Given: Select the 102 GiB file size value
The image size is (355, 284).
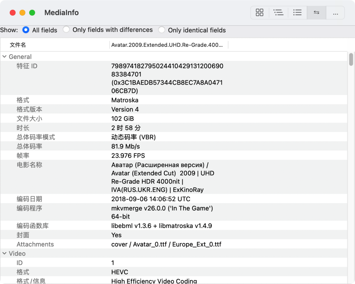Looking at the screenshot, I should 122,119.
